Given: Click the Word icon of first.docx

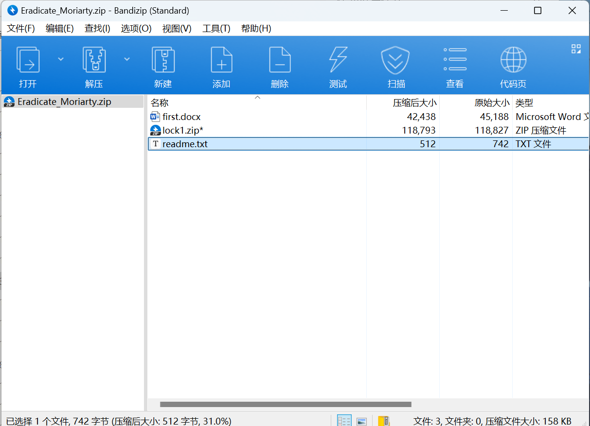Looking at the screenshot, I should (x=155, y=117).
